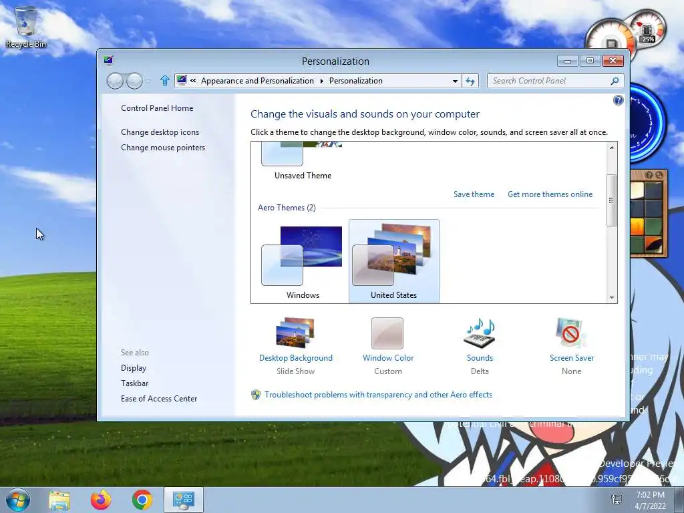684x513 pixels.
Task: Open Change mouse pointers link
Action: click(x=163, y=148)
